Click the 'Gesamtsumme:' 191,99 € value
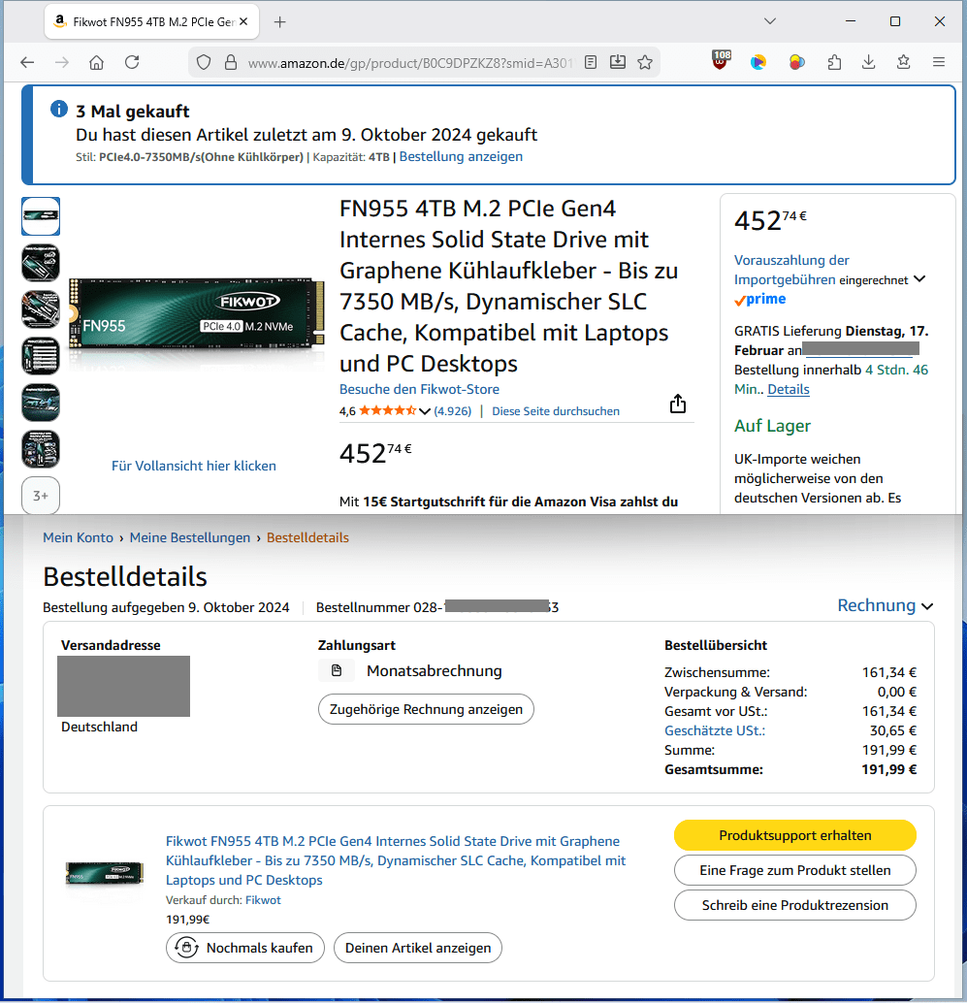 (888, 769)
